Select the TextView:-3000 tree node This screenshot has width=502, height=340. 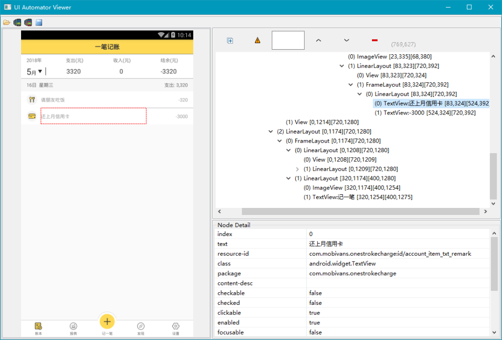coord(425,112)
